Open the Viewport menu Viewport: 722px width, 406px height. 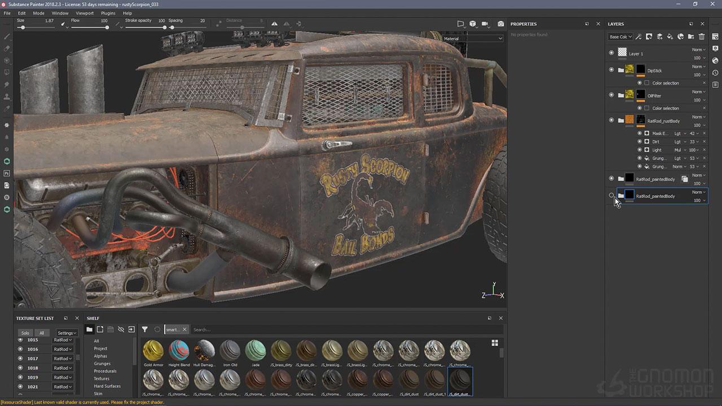point(85,13)
